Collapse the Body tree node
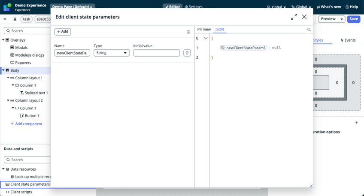The image size is (364, 196). (3, 70)
